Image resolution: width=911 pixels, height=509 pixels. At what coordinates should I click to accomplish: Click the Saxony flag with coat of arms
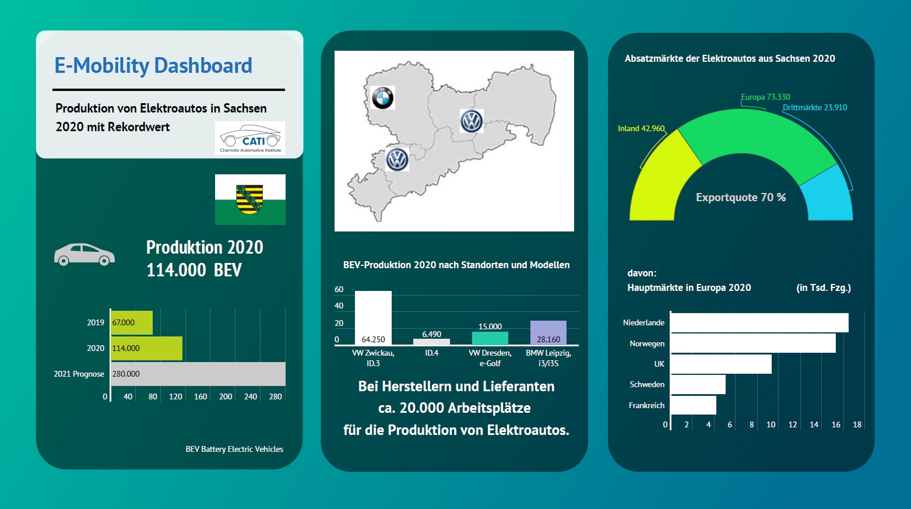pyautogui.click(x=250, y=199)
